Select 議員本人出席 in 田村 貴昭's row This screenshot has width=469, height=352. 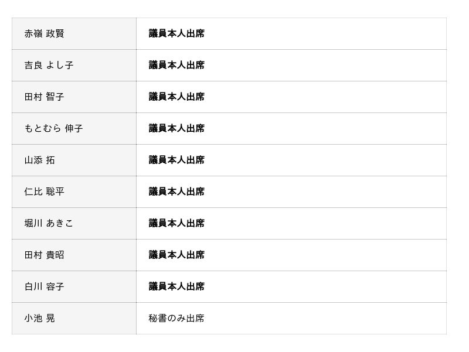click(176, 255)
